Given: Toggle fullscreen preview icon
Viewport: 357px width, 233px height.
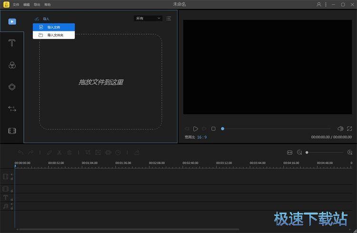Looking at the screenshot, I should pyautogui.click(x=349, y=129).
